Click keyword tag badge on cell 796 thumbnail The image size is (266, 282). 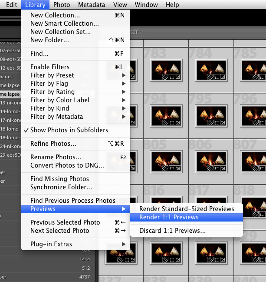[x=256, y=123]
